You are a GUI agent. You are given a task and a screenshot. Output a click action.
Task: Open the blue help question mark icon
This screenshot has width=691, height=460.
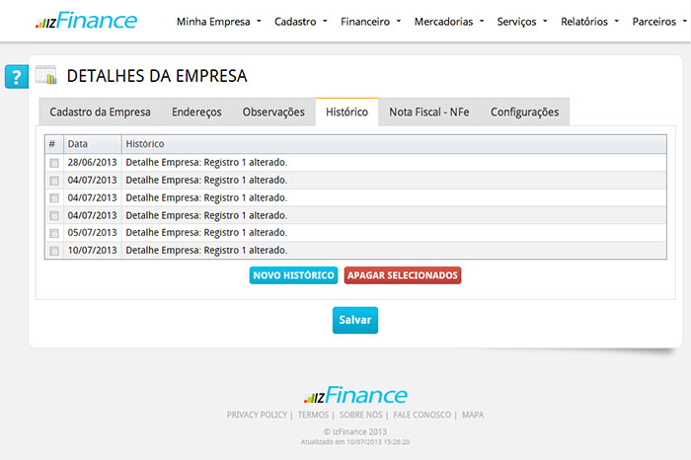(x=16, y=76)
